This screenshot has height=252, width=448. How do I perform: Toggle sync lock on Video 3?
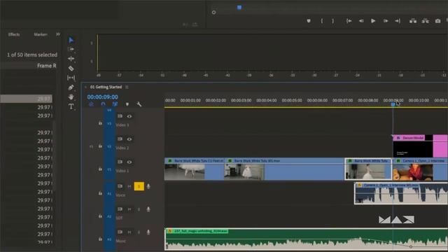120,116
